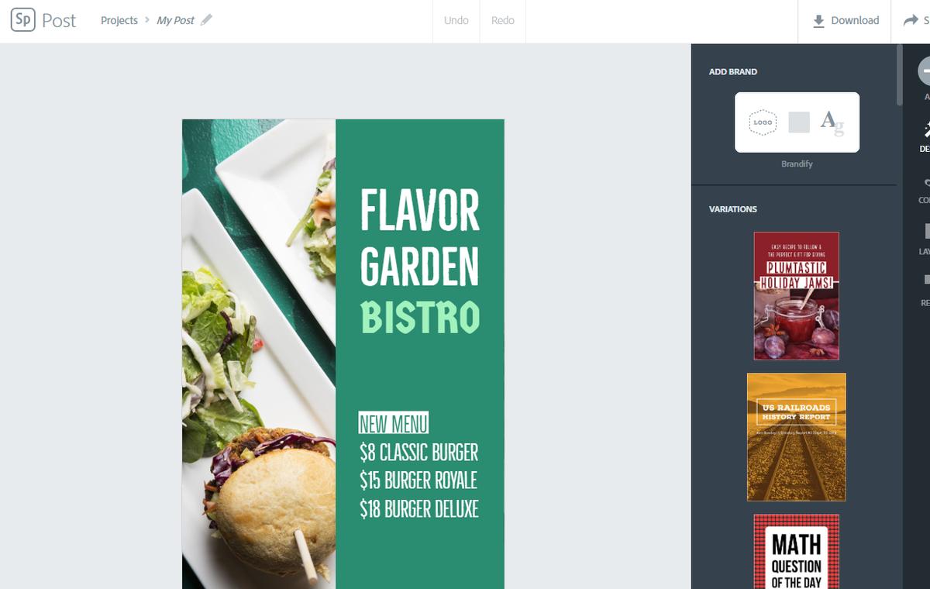Select the US Railroads History Report variation
Image resolution: width=930 pixels, height=589 pixels.
click(797, 437)
